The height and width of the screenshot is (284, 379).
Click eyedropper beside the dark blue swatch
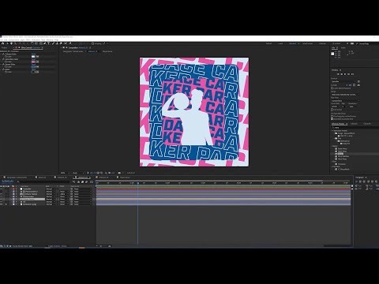[x=37, y=67]
